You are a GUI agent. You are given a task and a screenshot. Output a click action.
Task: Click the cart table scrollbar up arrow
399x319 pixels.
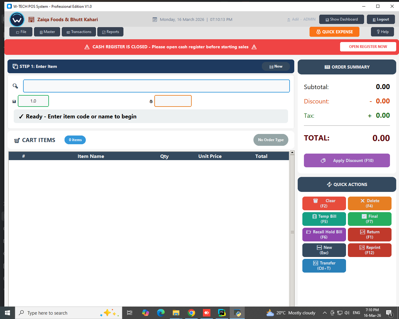coord(292,153)
